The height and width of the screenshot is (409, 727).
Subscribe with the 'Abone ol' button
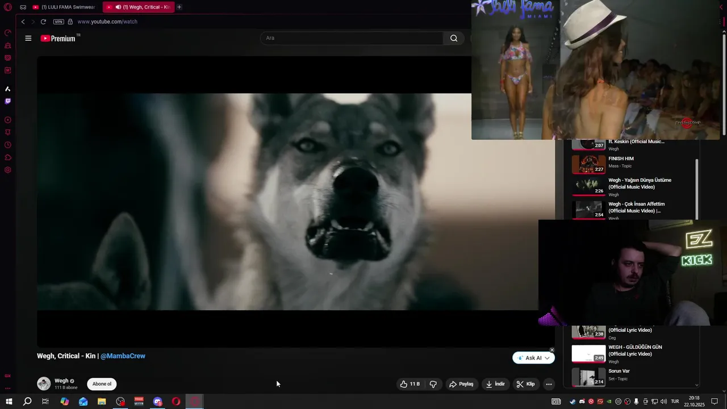coord(102,384)
